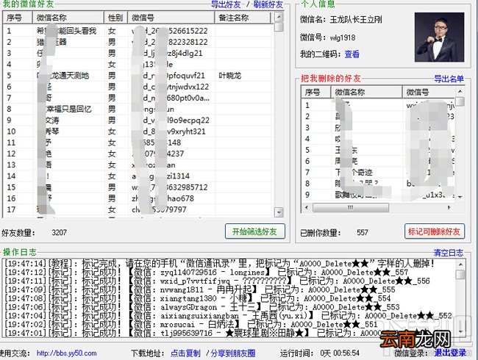Screen dimensions: 478x360
Task: Select friend row 10 ending v9xryht321
Action: [138, 132]
